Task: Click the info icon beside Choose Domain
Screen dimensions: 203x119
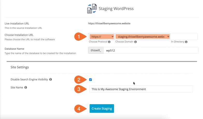Action: [x=135, y=42]
